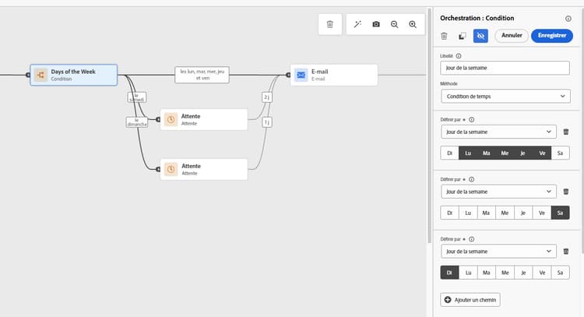Screen dimensions: 584x317
Task: Toggle Lu in the first day row
Action: click(x=468, y=153)
